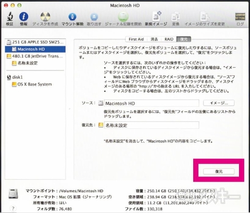This screenshot has height=213, width=250.
Task: Click the yellow minimize window button
Action: tap(12, 5)
